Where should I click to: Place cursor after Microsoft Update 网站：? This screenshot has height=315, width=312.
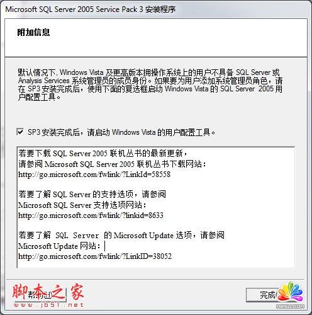[x=104, y=246]
